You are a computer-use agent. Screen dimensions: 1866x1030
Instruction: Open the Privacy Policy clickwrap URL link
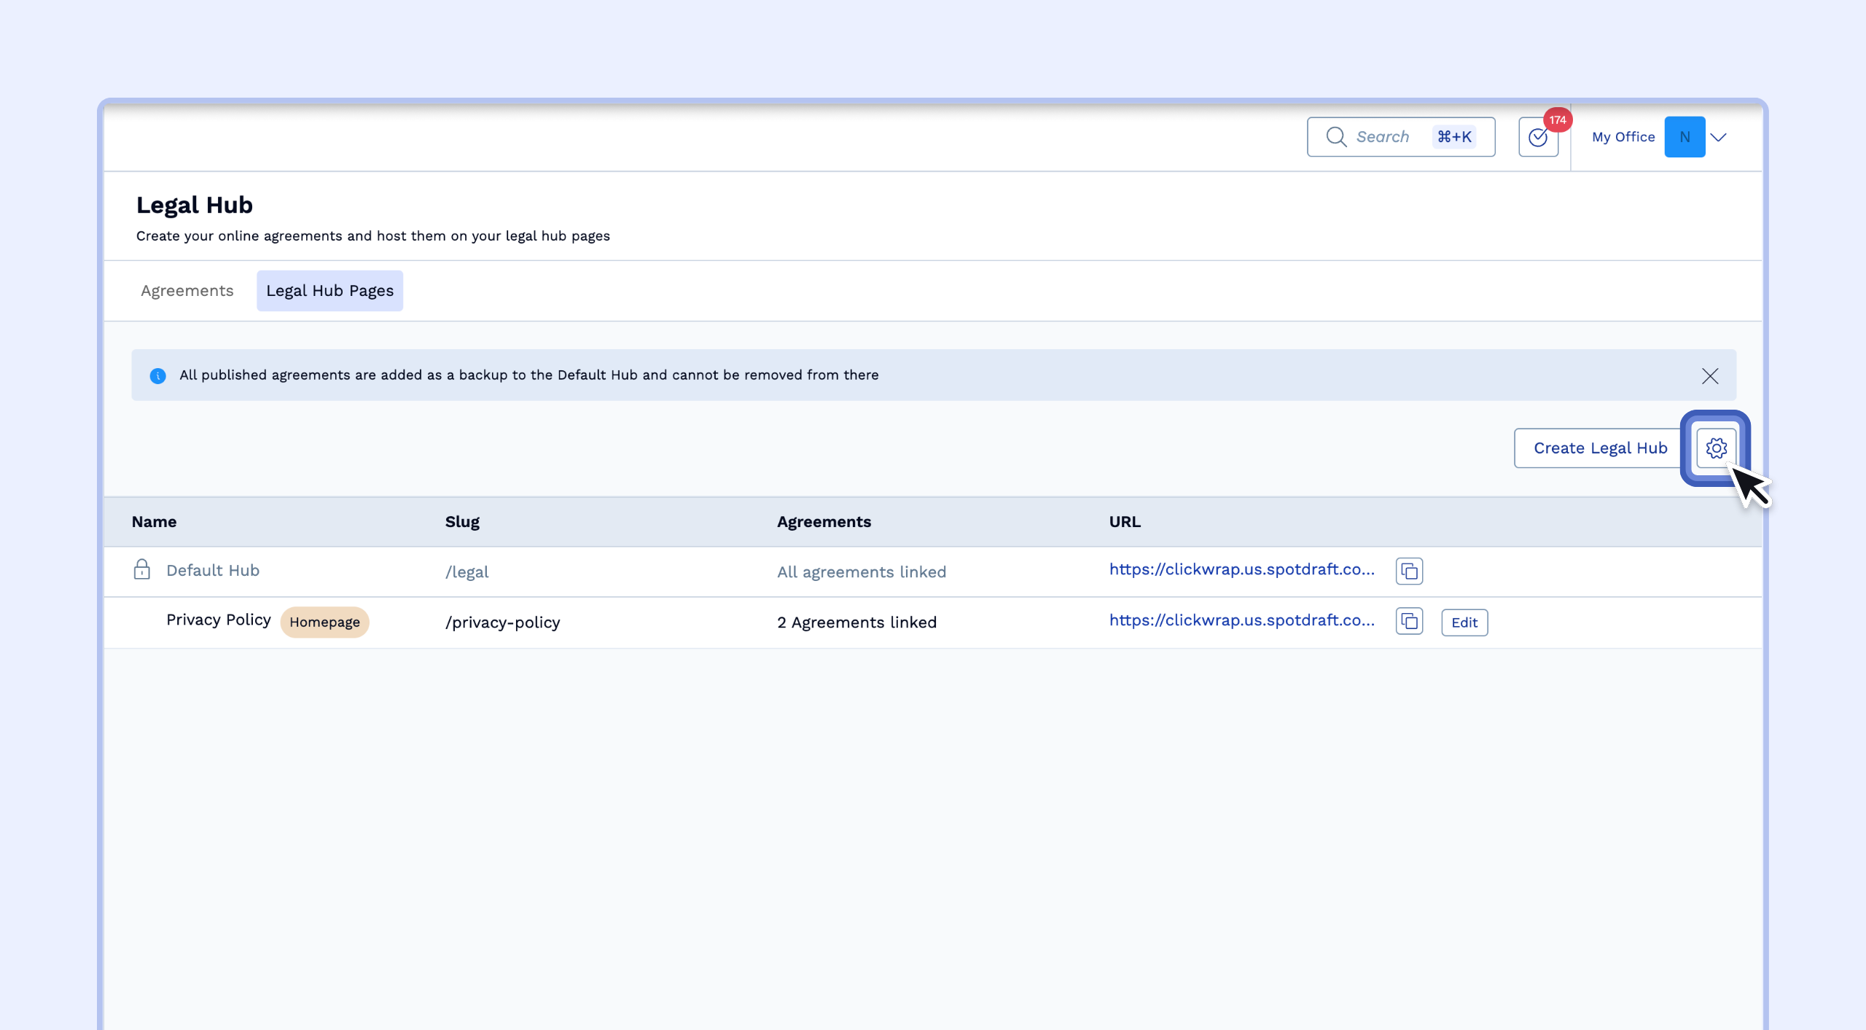click(1241, 620)
